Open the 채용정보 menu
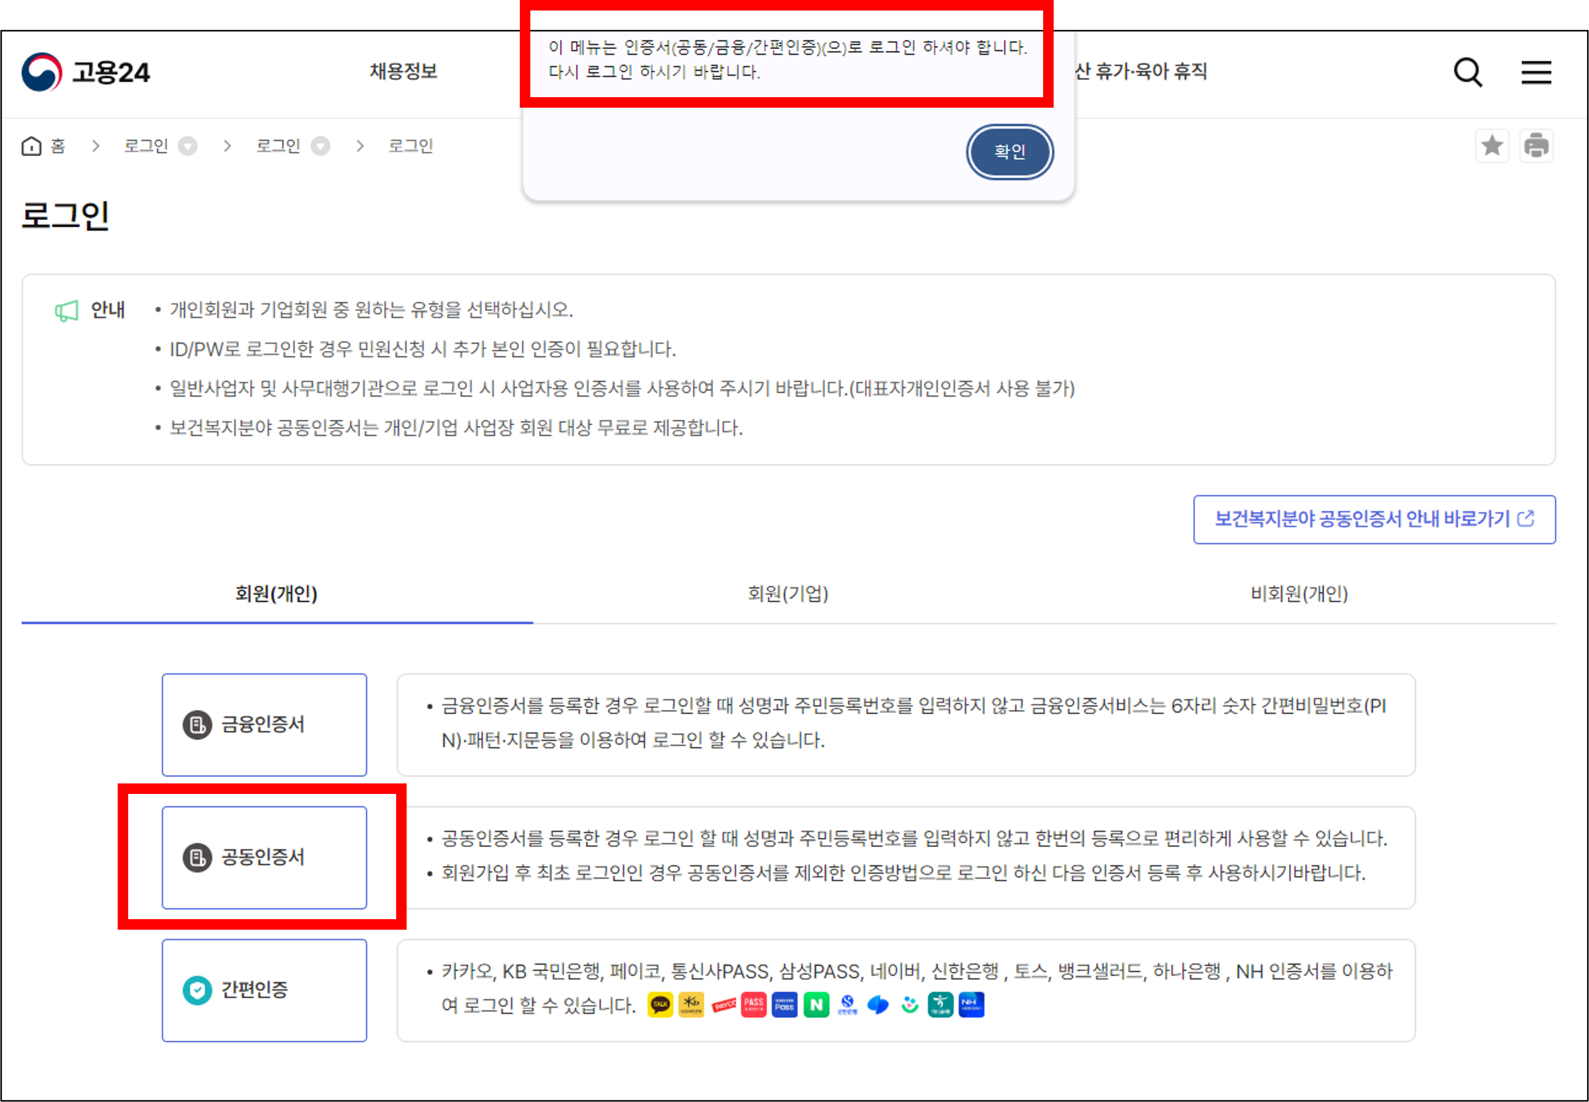This screenshot has width=1589, height=1102. 403,71
